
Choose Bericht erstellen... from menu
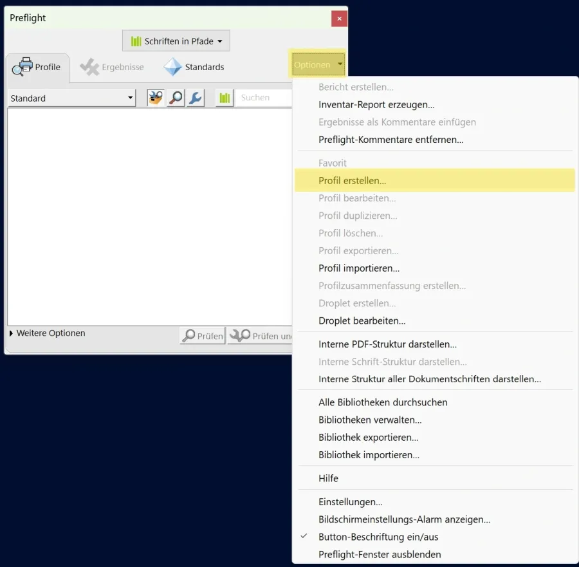point(435,87)
